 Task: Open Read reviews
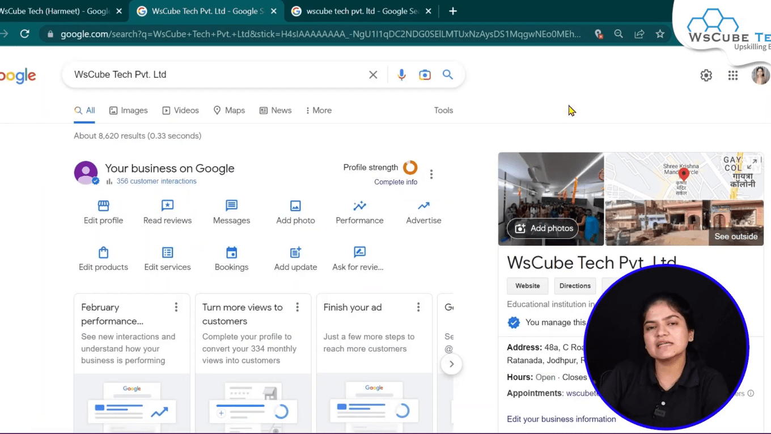pos(167,212)
